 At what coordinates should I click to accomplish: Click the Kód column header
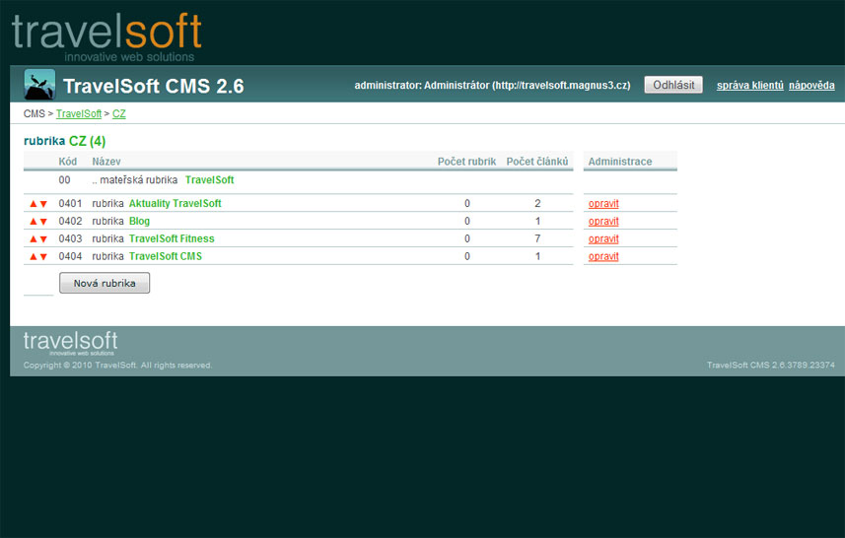coord(68,162)
